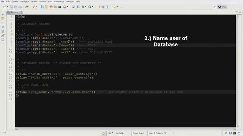Click the vertical editor scrollbar
Image resolution: width=243 pixels, height=136 pixels.
pyautogui.click(x=238, y=71)
